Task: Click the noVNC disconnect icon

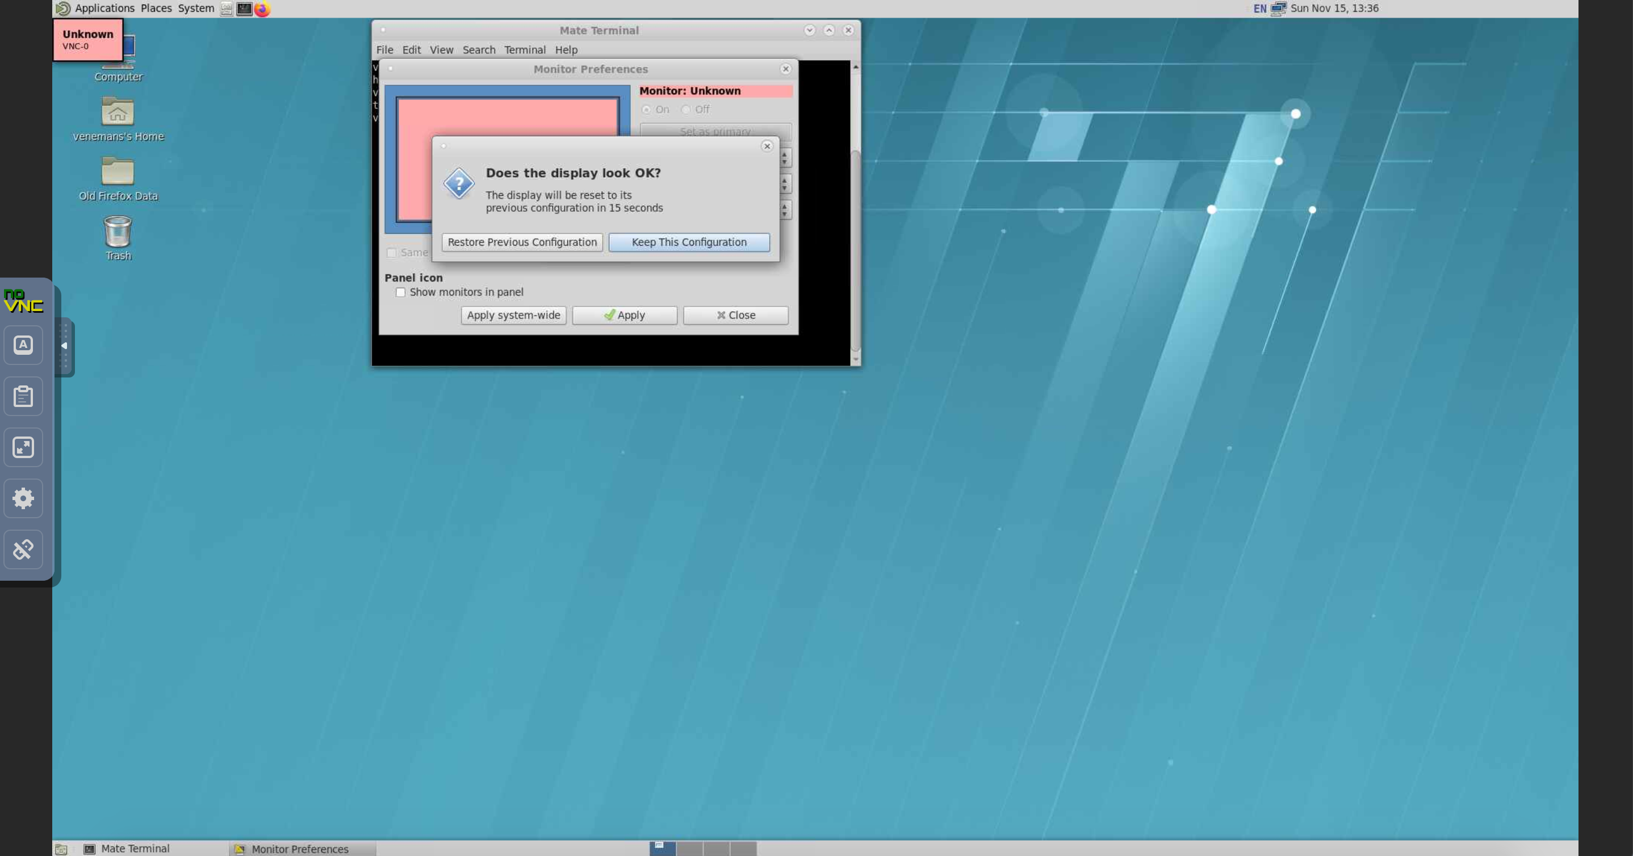Action: tap(23, 549)
